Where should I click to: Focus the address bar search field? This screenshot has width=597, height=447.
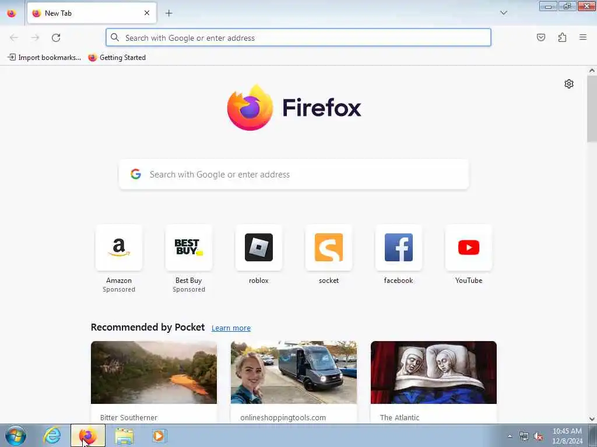point(298,37)
